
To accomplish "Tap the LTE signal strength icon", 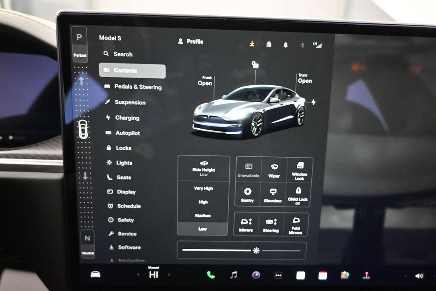I will click(x=318, y=45).
